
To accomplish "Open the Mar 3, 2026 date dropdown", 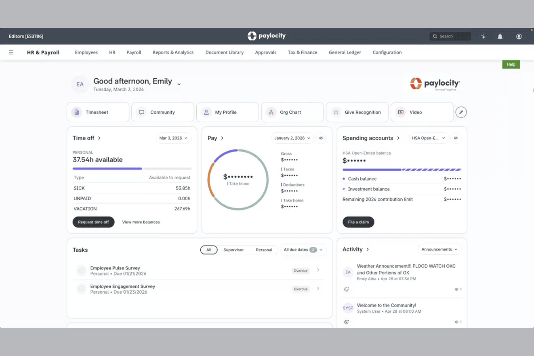I will [x=174, y=138].
